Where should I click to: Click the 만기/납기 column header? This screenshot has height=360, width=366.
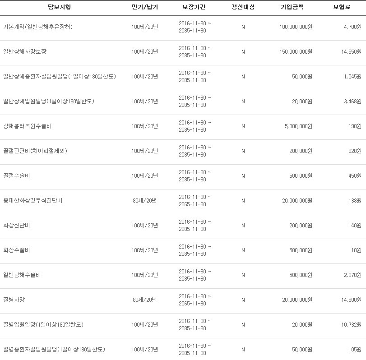145,7
